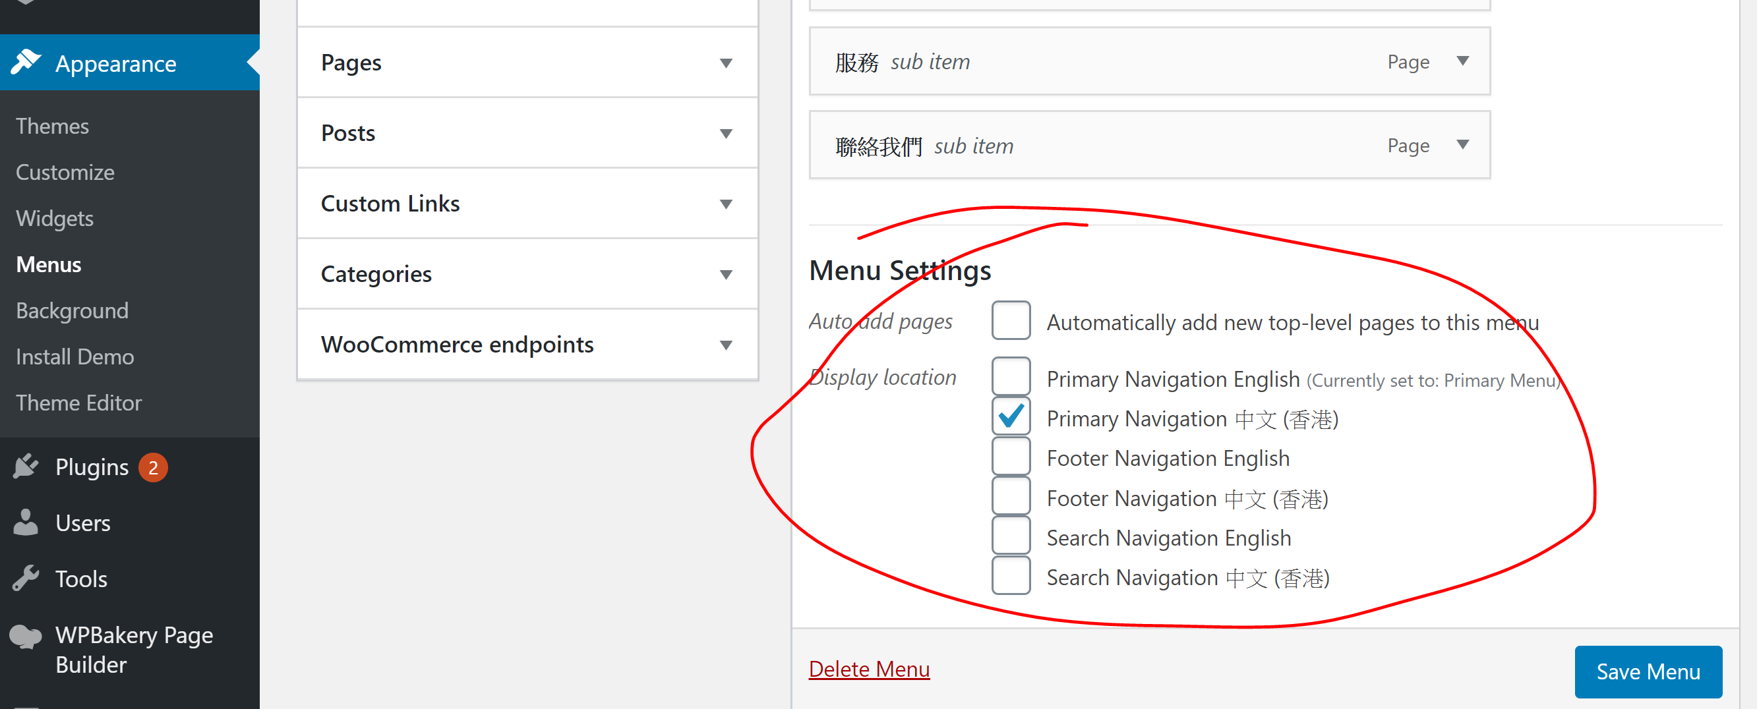The image size is (1757, 709).
Task: Click the Appearance paintbrush icon
Action: pos(26,63)
